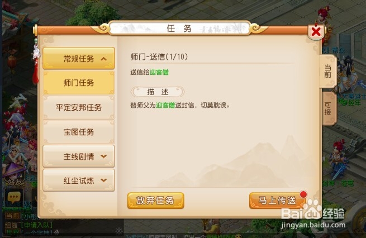Click green 迎客僧 link in description
Screen dimensions: 366x238
tap(165, 105)
